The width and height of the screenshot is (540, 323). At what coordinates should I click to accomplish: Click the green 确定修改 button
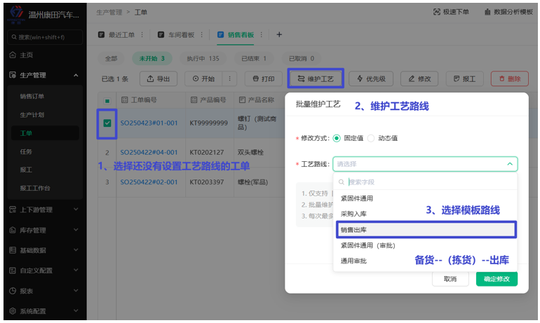pyautogui.click(x=497, y=279)
